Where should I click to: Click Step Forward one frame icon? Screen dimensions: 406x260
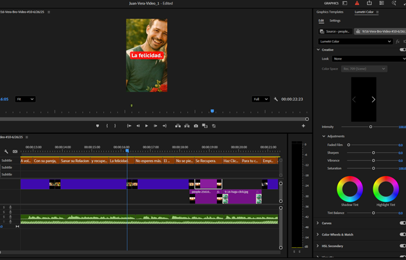155,126
